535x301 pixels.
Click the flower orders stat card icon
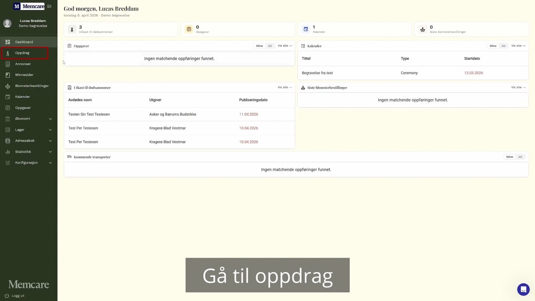point(423,29)
